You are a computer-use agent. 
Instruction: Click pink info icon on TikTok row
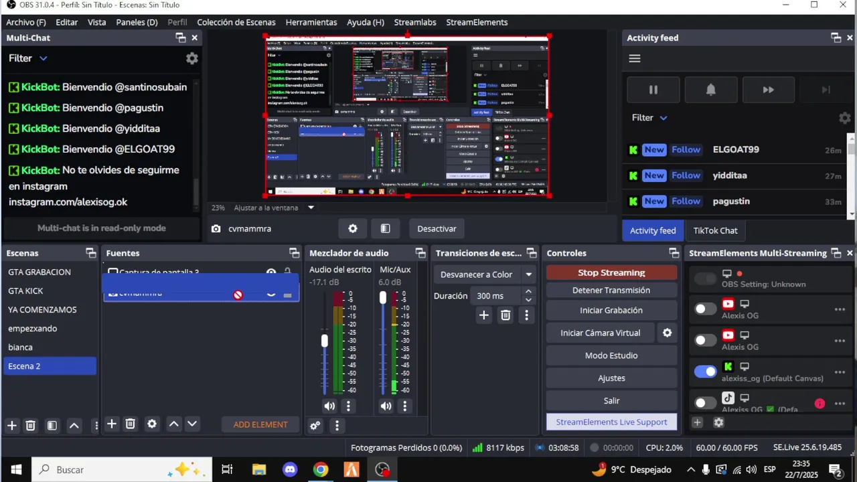coord(820,404)
